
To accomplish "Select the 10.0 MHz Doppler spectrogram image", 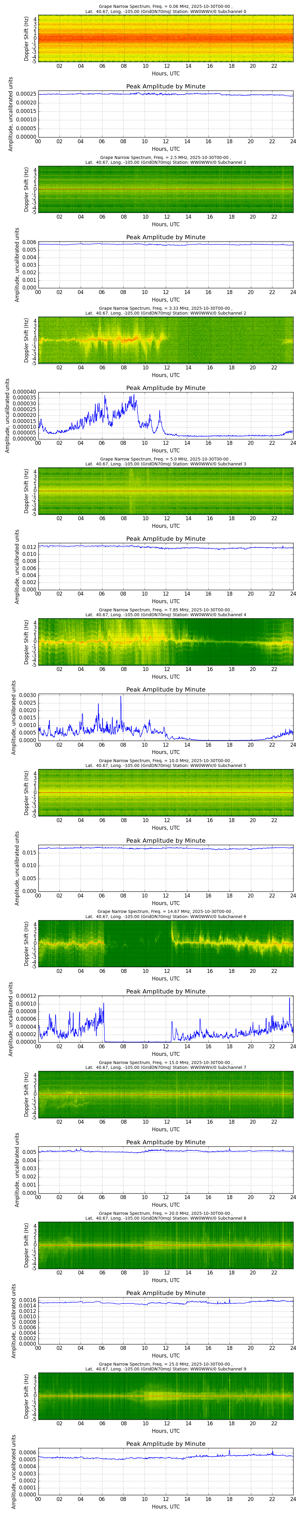I will click(x=166, y=793).
